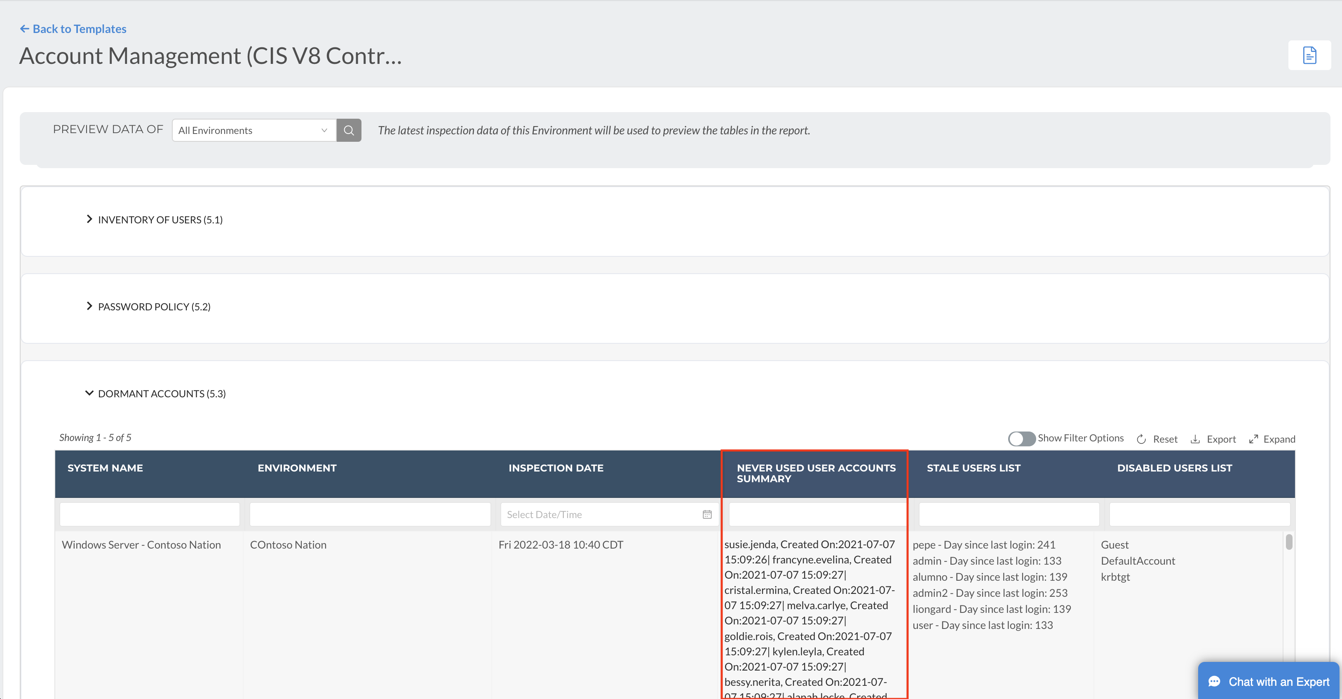Open Chat with an Expert

(x=1278, y=682)
